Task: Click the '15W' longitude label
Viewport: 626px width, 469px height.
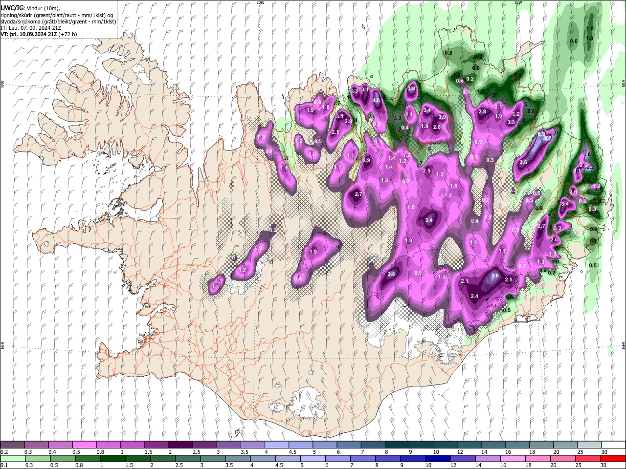Action: (518, 2)
